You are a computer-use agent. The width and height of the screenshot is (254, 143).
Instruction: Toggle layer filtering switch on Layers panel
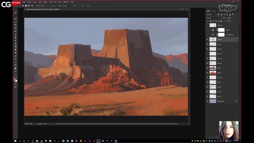pyautogui.click(x=233, y=14)
